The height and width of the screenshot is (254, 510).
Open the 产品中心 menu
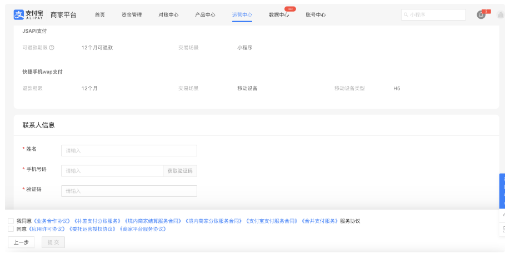click(205, 14)
